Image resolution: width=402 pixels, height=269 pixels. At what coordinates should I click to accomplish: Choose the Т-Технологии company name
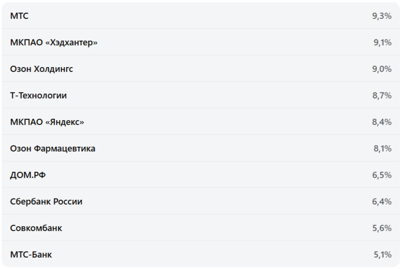(x=38, y=96)
